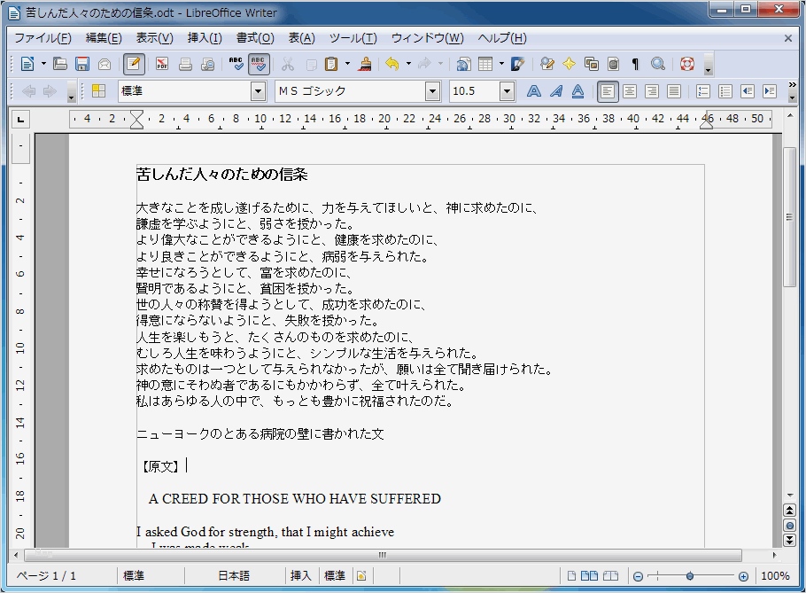Save the document with floppy icon
This screenshot has height=593, width=806.
[x=82, y=65]
